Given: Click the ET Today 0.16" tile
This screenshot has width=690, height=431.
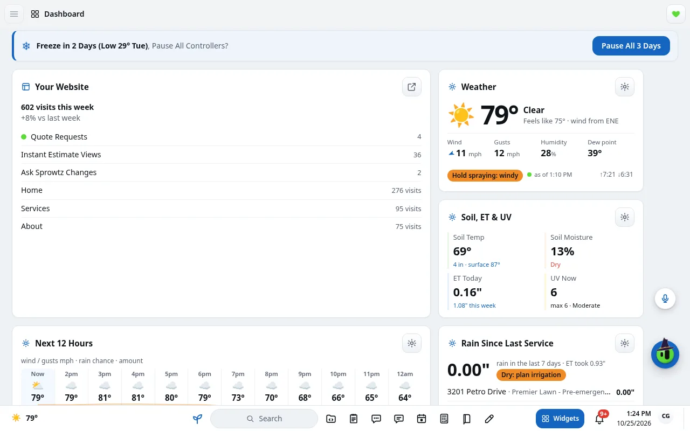Looking at the screenshot, I should pyautogui.click(x=493, y=291).
